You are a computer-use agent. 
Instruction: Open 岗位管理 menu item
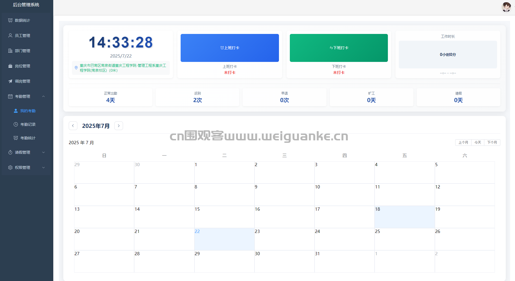click(26, 66)
